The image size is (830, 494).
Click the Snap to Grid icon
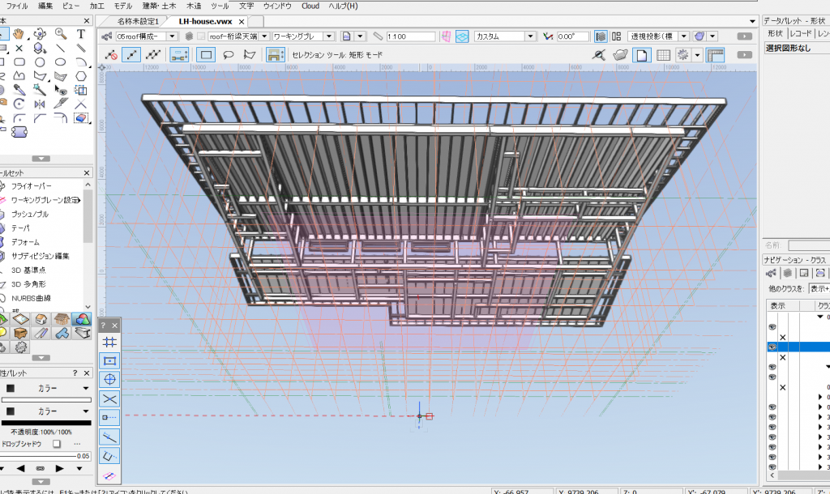point(110,342)
